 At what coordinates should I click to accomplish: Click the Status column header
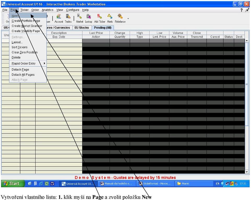click(x=229, y=37)
